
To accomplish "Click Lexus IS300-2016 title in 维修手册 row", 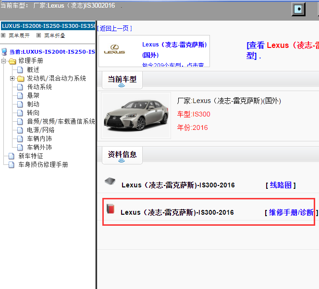I will 177,212.
